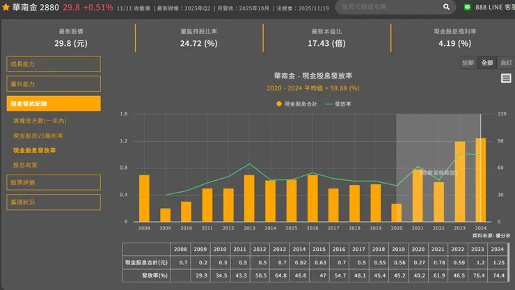Open the chart hamburger menu icon
The image size is (515, 290).
pos(506,78)
